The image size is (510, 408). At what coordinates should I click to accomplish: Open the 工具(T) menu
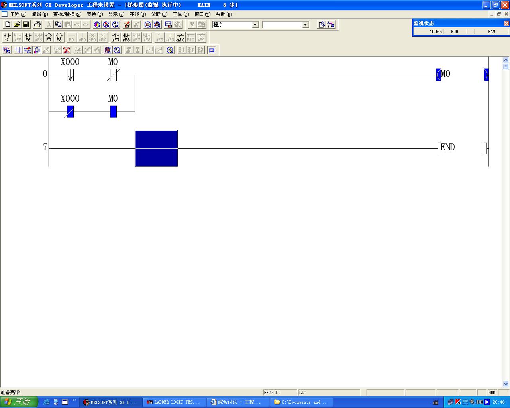[180, 14]
